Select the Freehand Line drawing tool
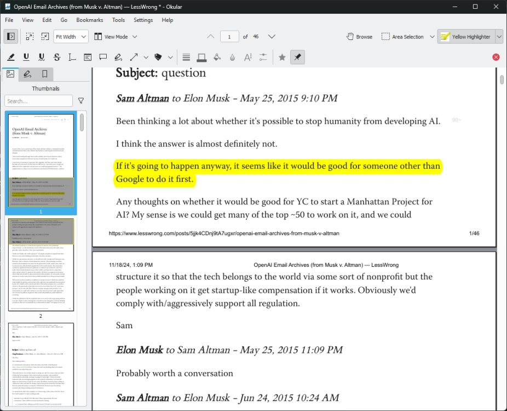The width and height of the screenshot is (507, 411). click(118, 56)
